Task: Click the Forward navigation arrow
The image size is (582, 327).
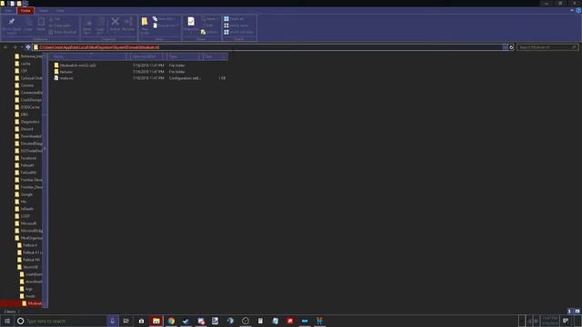Action: tap(15, 47)
